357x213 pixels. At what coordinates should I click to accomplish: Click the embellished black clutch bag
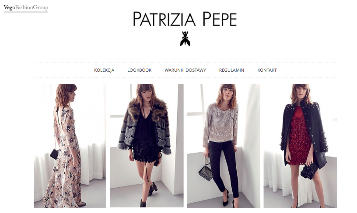(x=309, y=171)
